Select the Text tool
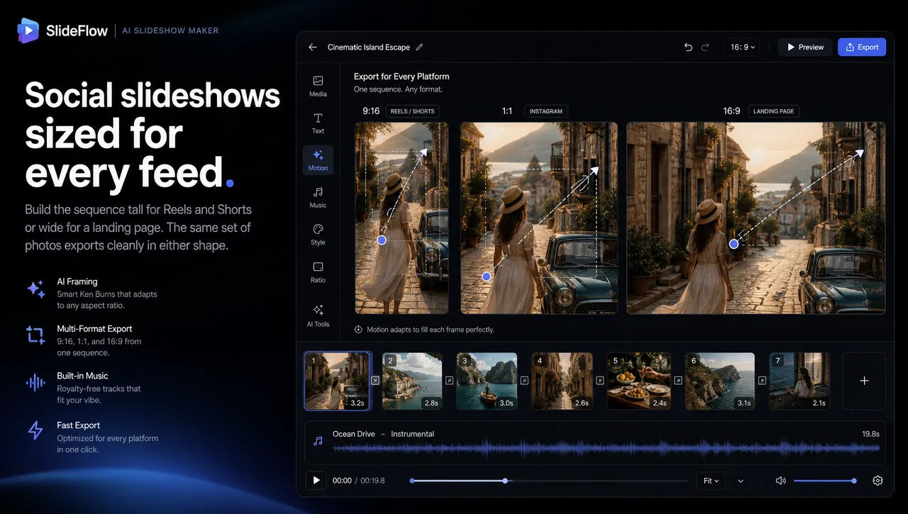The width and height of the screenshot is (908, 514). (318, 123)
